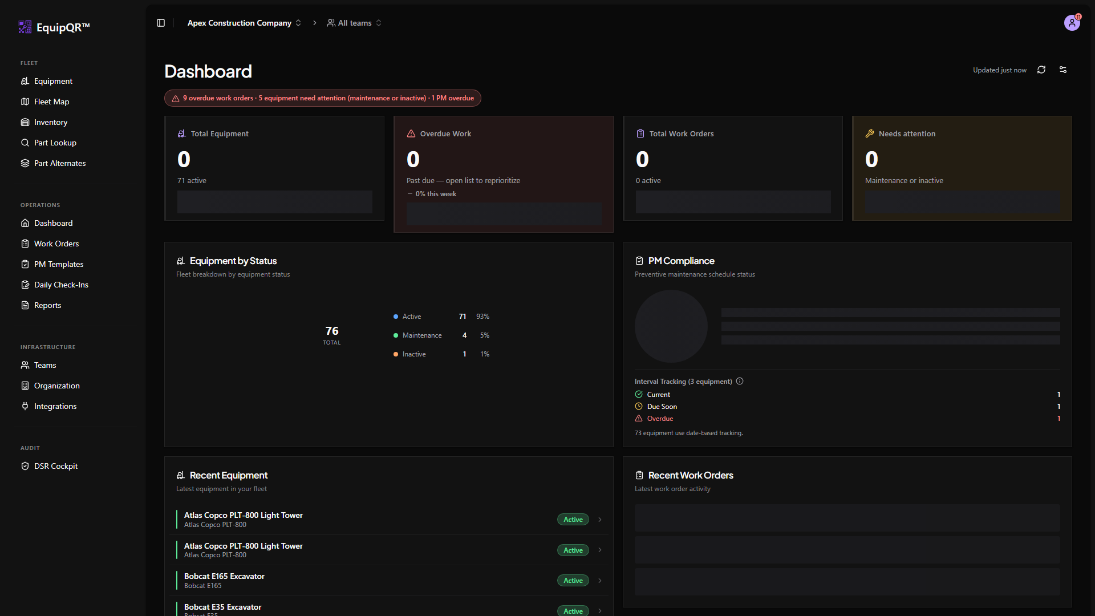Click the Organization building icon
Image resolution: width=1095 pixels, height=616 pixels.
(x=25, y=386)
